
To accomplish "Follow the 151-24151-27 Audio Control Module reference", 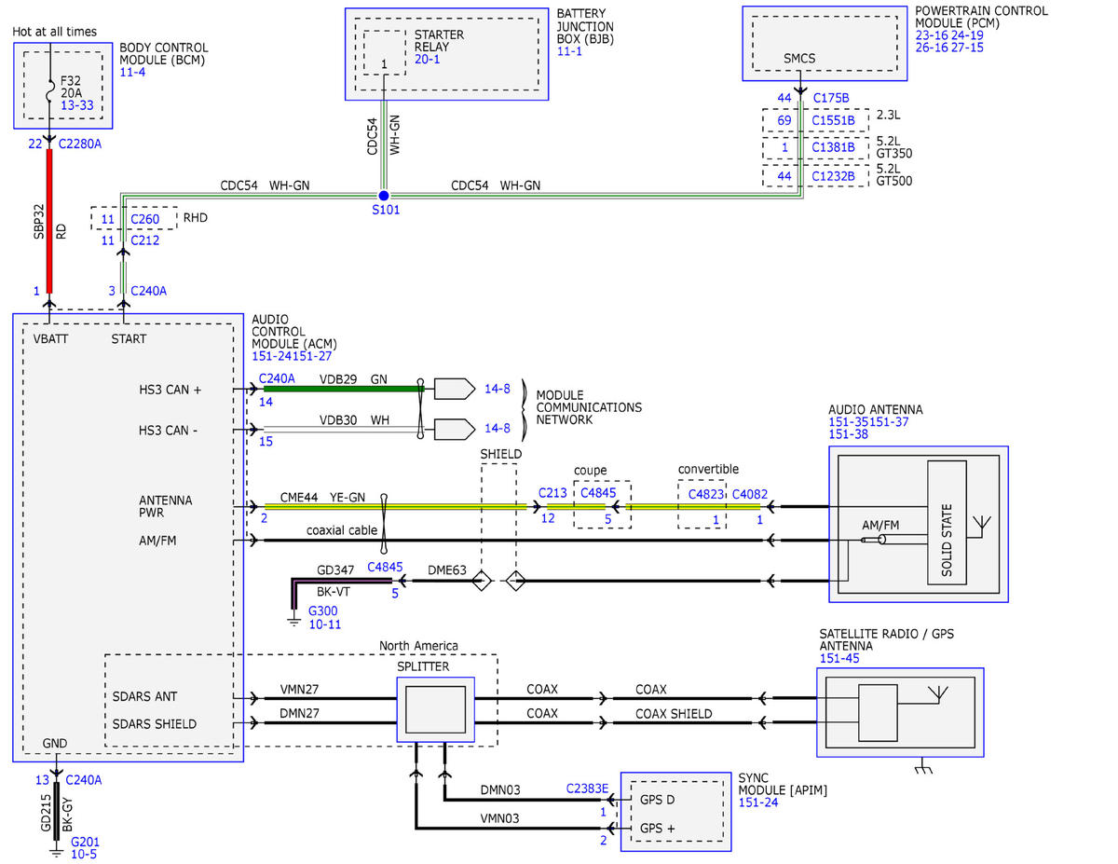I will (x=292, y=356).
